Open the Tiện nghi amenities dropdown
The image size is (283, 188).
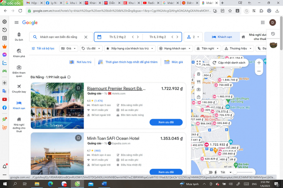[208, 49]
